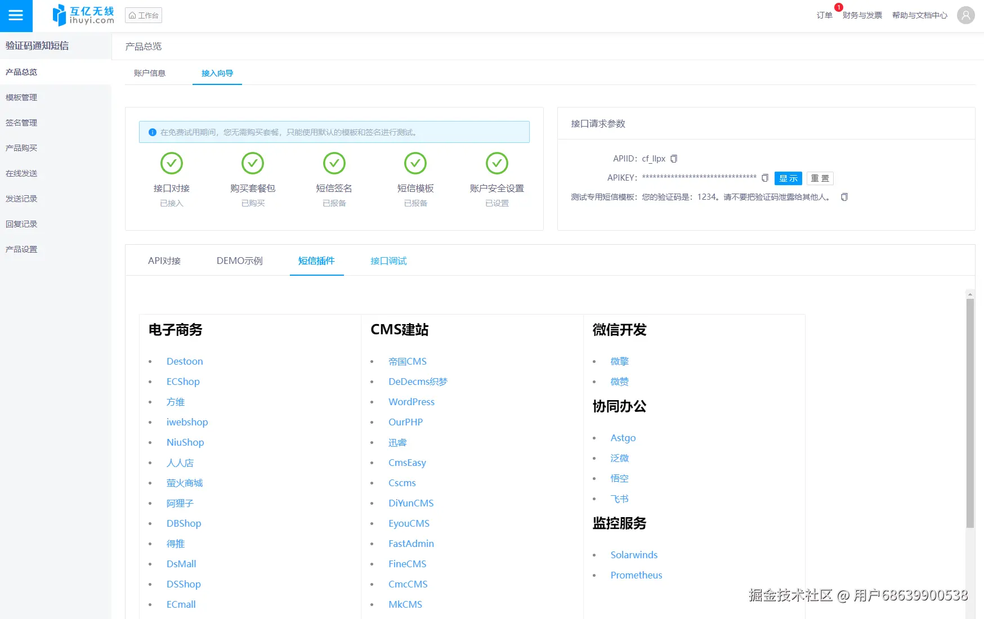This screenshot has width=984, height=619.
Task: Open the FineCMS plugin link
Action: (x=407, y=564)
